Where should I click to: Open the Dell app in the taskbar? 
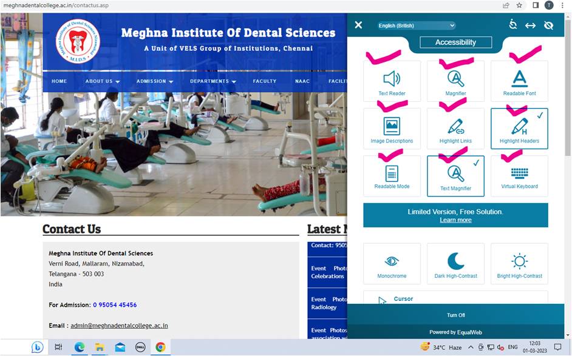[x=140, y=348]
